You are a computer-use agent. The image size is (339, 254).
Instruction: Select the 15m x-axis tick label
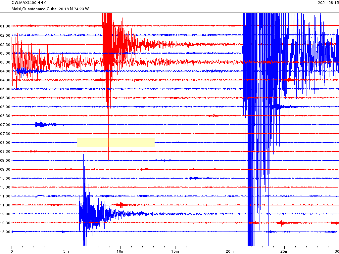pyautogui.click(x=175, y=252)
